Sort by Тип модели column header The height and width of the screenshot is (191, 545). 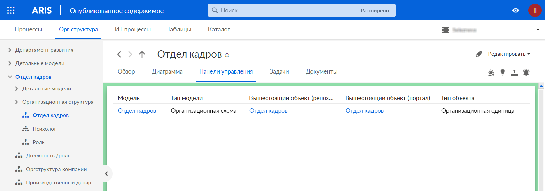(187, 98)
